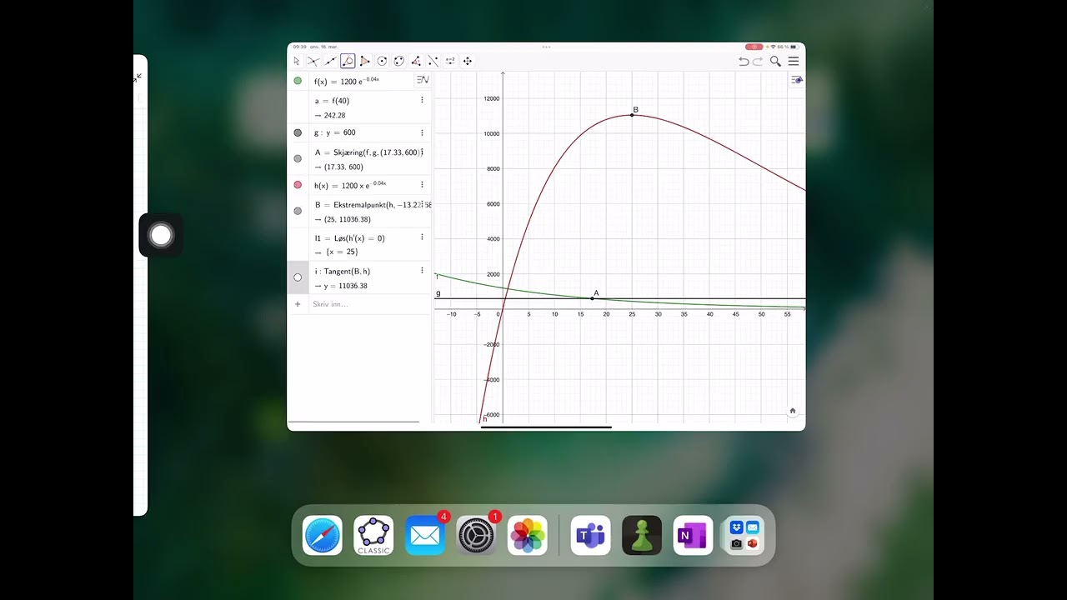
Task: Open more options for g: y = 600
Action: 422,132
